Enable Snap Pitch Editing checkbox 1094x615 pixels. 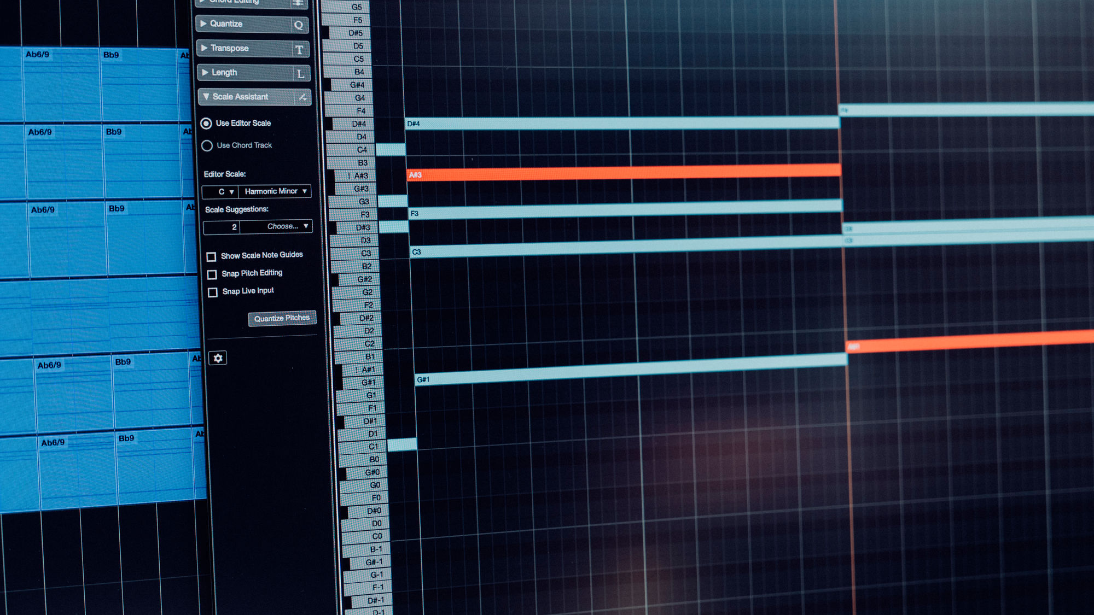(212, 274)
